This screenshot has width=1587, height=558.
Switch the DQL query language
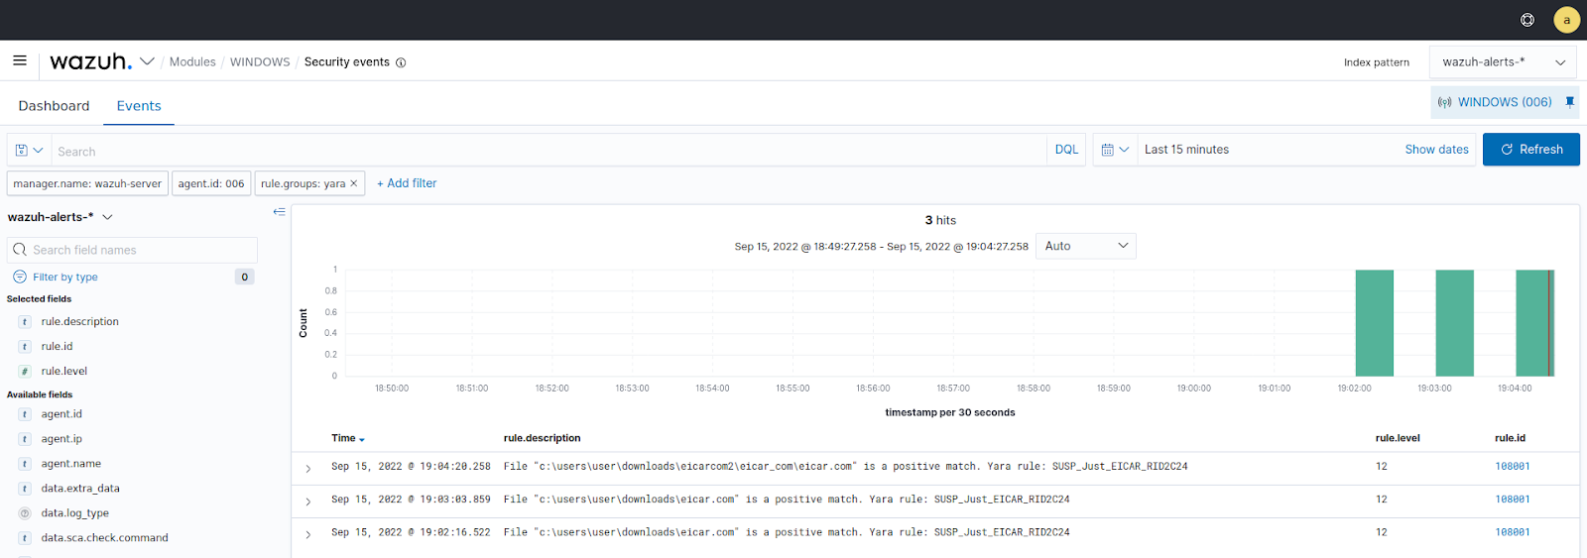pos(1066,150)
